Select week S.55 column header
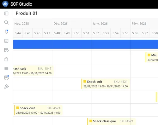This screenshot has width=158, height=125. [125, 33]
